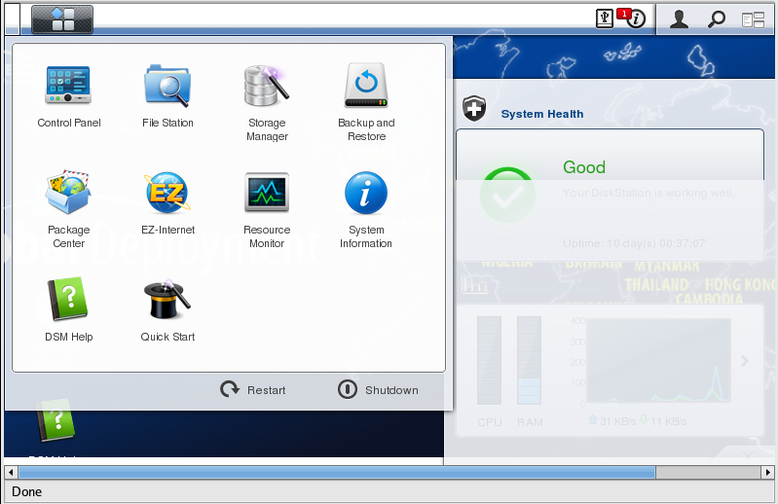Open the user options menu

coord(679,19)
